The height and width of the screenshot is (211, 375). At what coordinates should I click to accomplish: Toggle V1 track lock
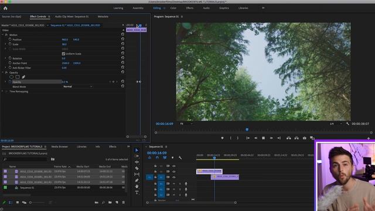[155, 177]
